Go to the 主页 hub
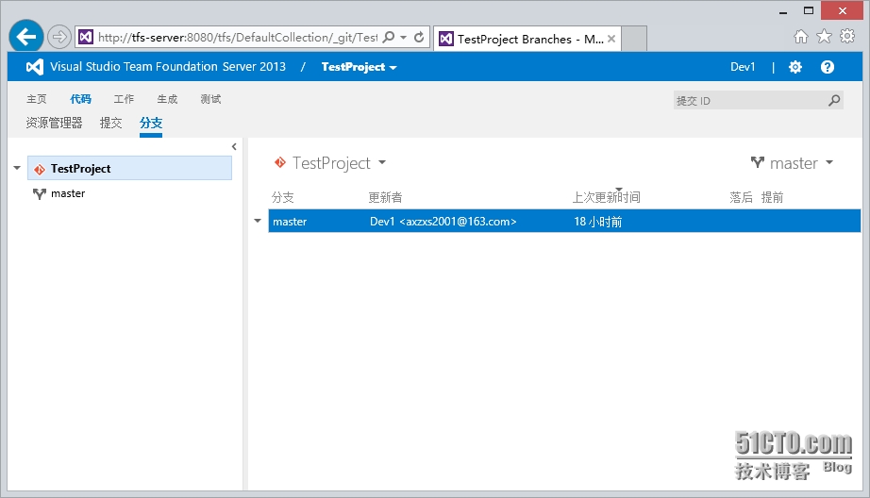The width and height of the screenshot is (870, 498). click(x=37, y=99)
